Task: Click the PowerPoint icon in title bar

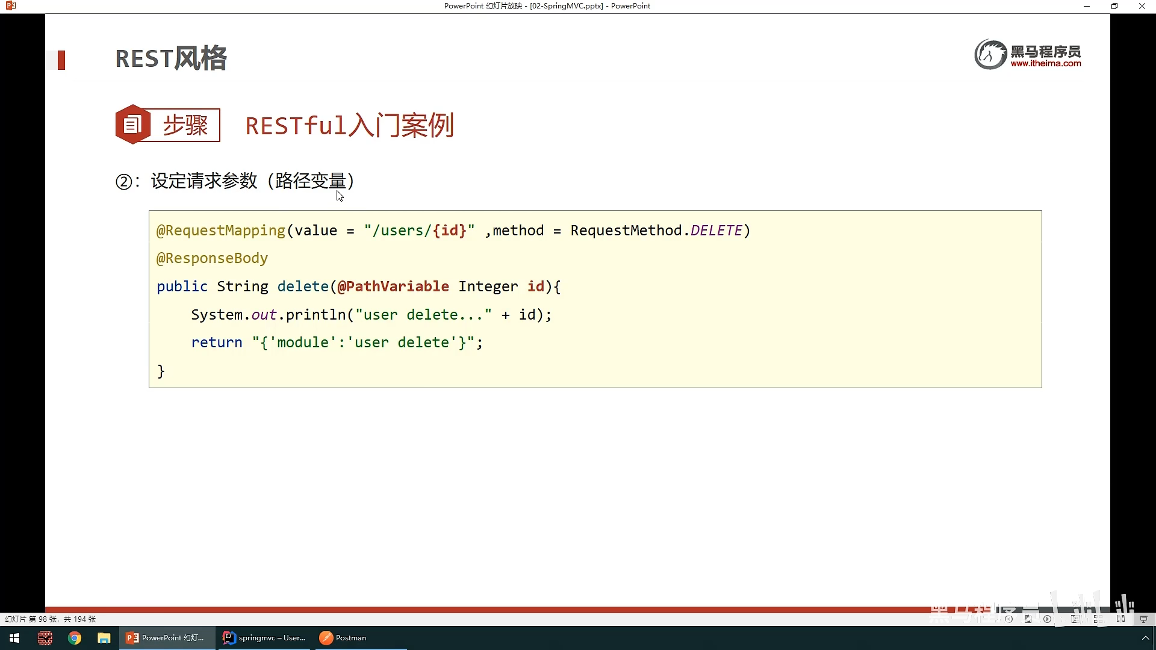Action: pyautogui.click(x=10, y=6)
